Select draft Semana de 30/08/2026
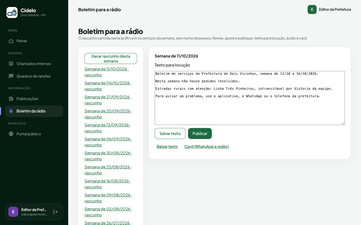 click(x=108, y=156)
